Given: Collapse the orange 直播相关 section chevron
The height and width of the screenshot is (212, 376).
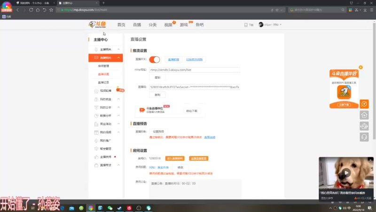Looking at the screenshot, I should point(118,57).
